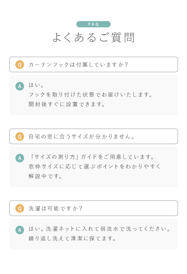This screenshot has width=187, height=274.
Task: Click the A icon beside the サイズの測り方 answer
Action: (20, 158)
